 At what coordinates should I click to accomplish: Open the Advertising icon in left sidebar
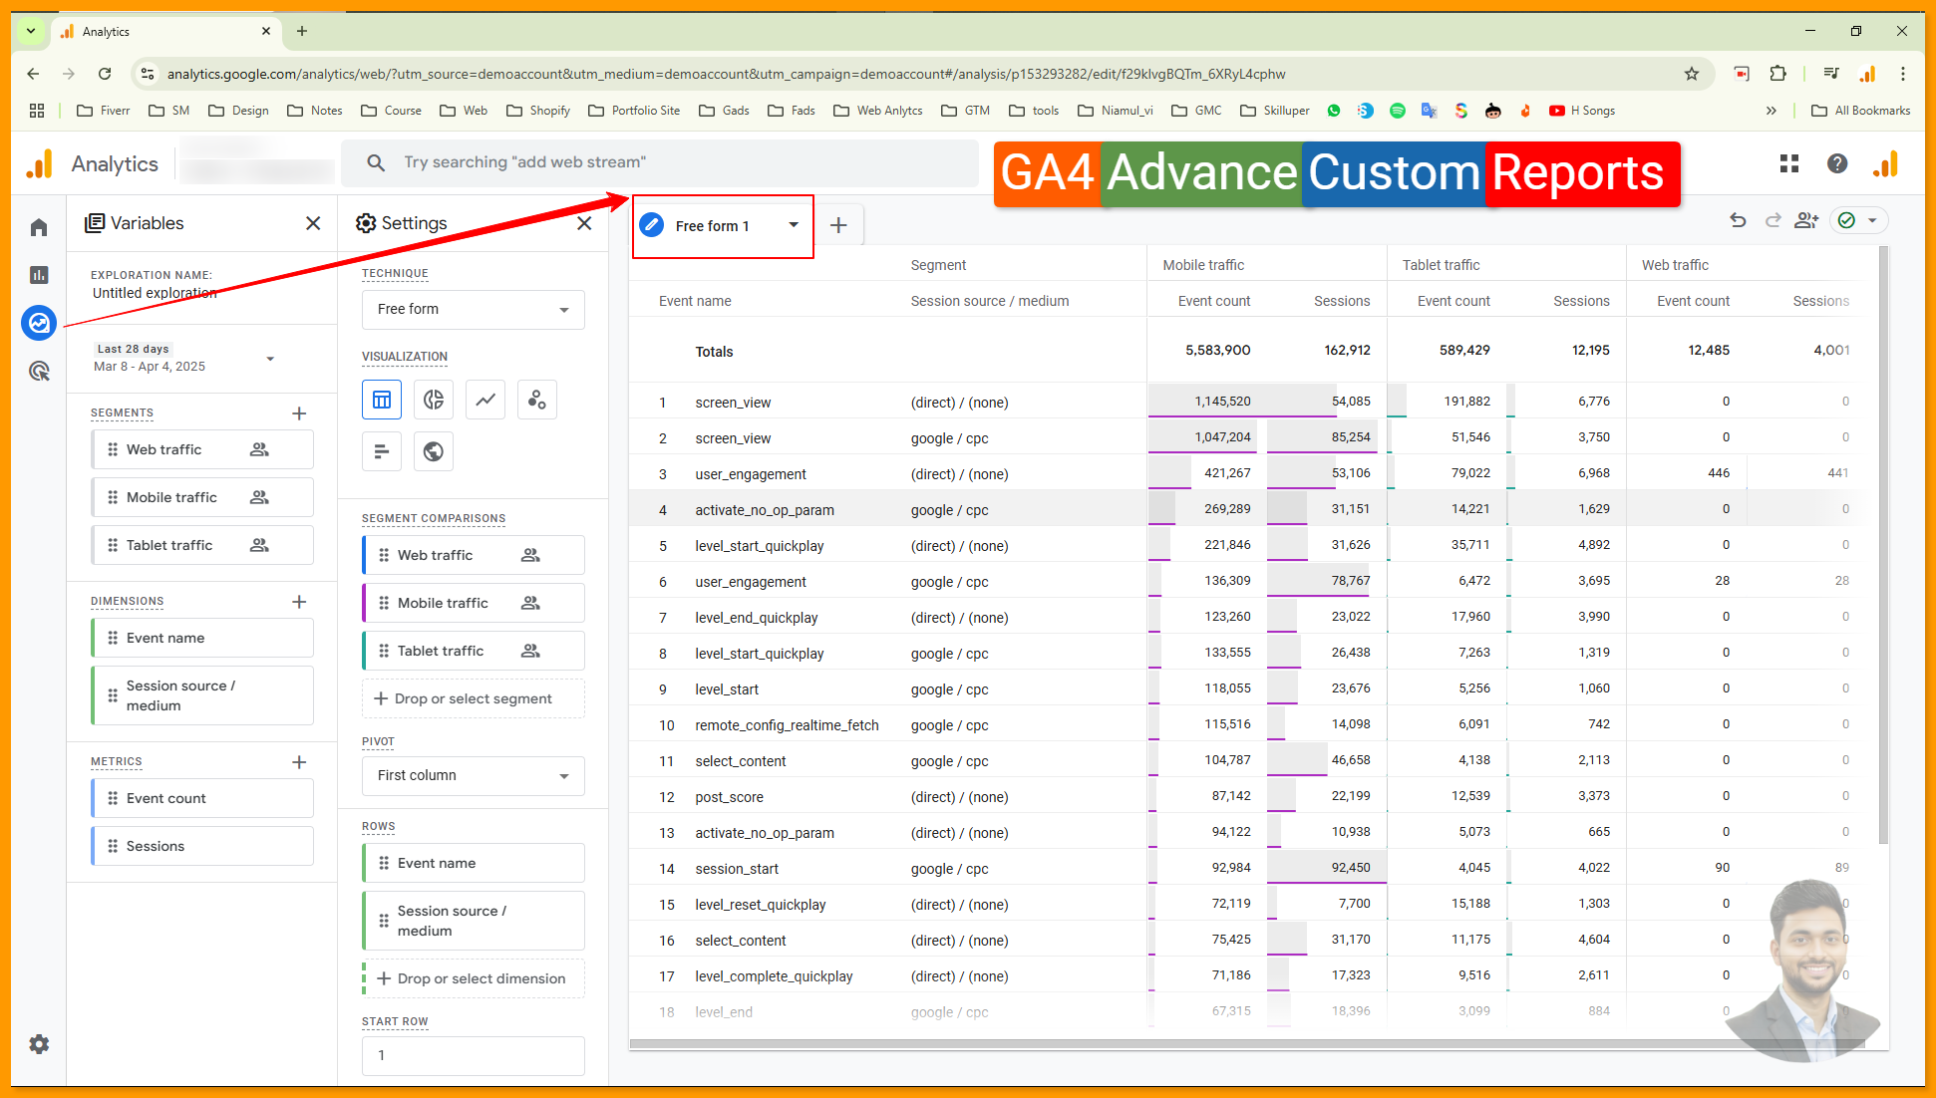(x=39, y=372)
